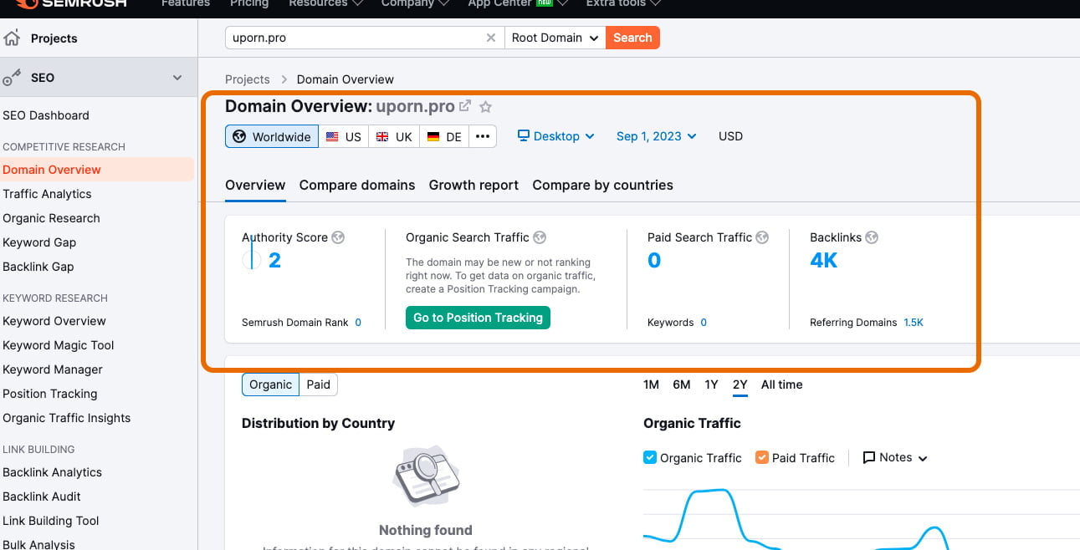1080x550 pixels.
Task: Open uporn.pro external link icon
Action: point(465,106)
